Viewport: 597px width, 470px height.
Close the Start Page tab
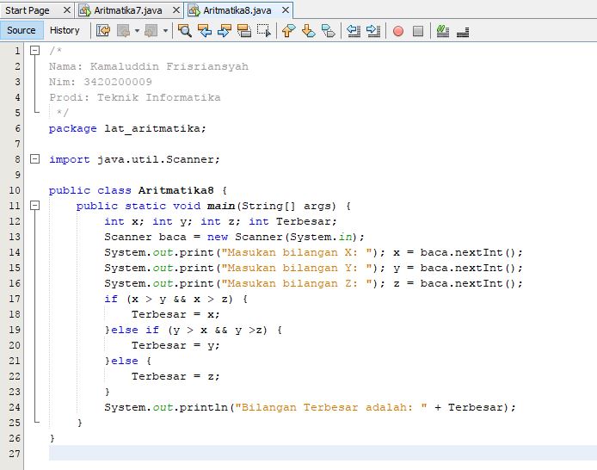click(x=66, y=10)
